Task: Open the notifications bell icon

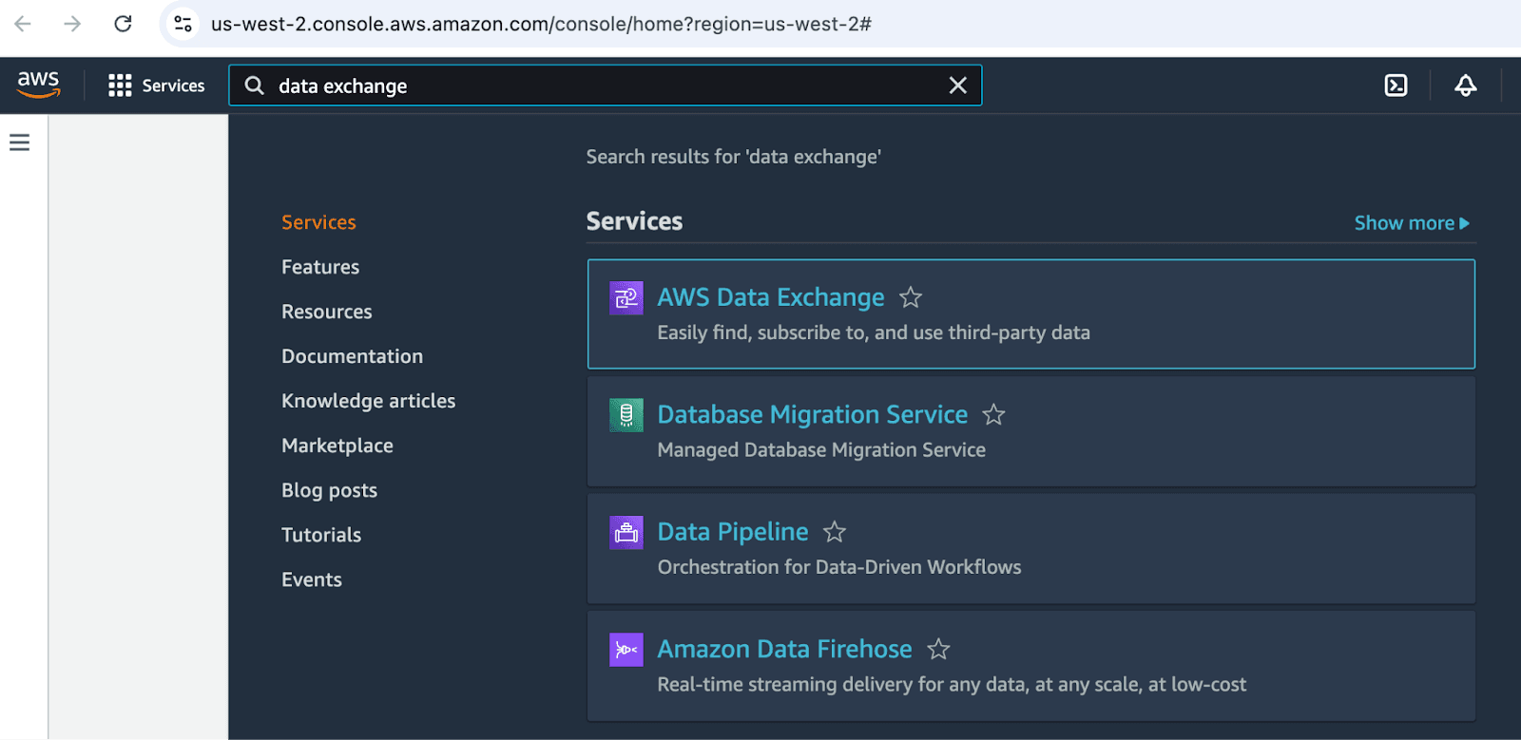Action: [1465, 85]
